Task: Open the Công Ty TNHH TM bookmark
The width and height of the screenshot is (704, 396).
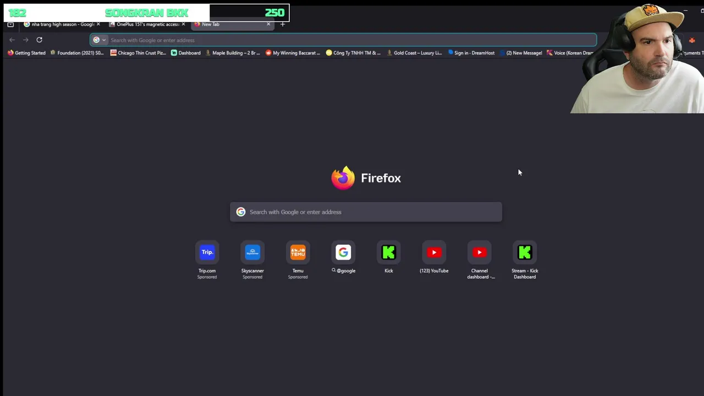Action: click(x=353, y=53)
